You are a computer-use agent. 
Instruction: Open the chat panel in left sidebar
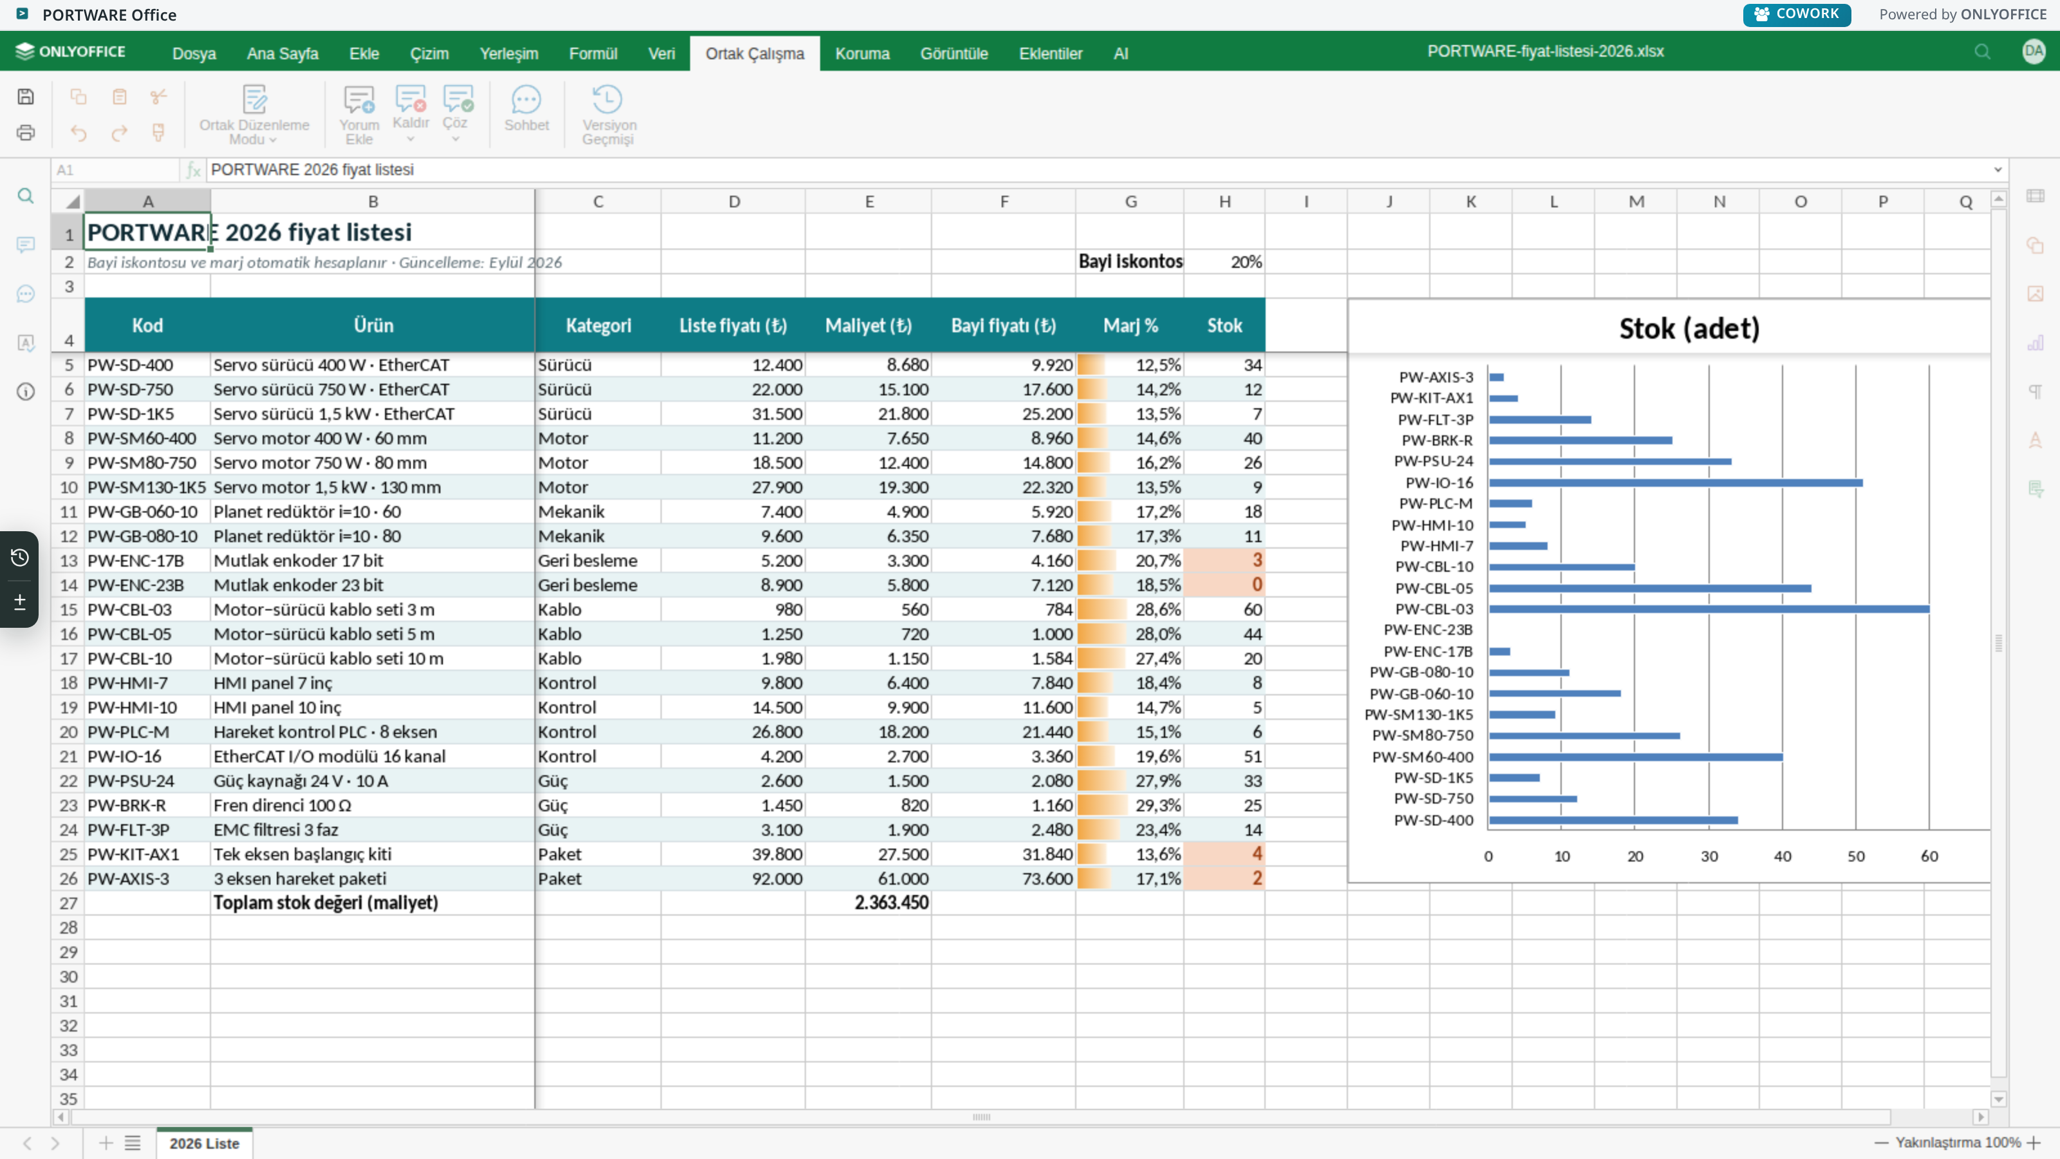[x=26, y=294]
